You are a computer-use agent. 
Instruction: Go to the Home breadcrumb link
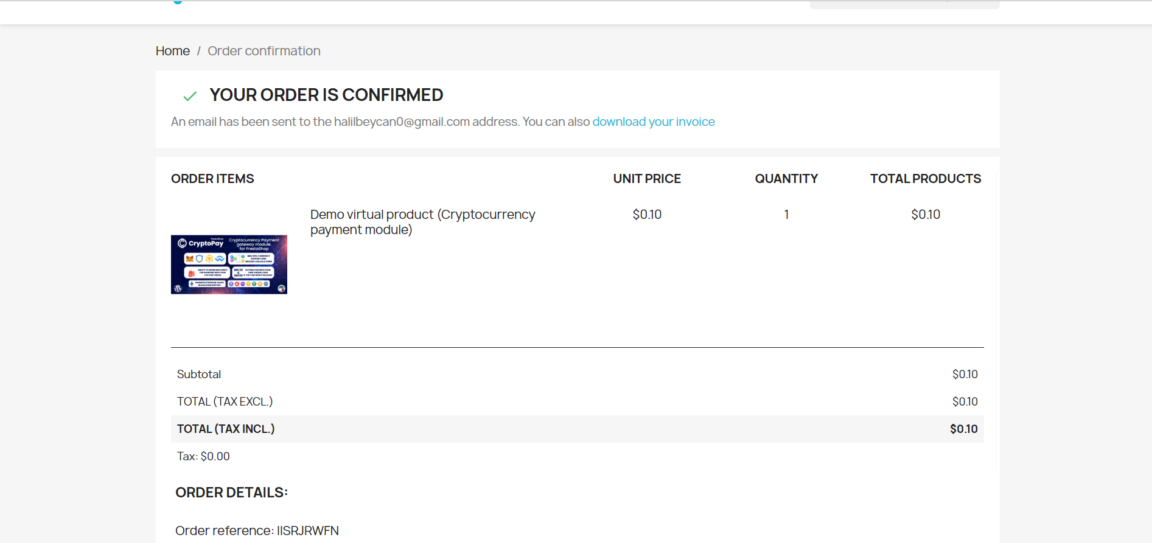click(172, 51)
